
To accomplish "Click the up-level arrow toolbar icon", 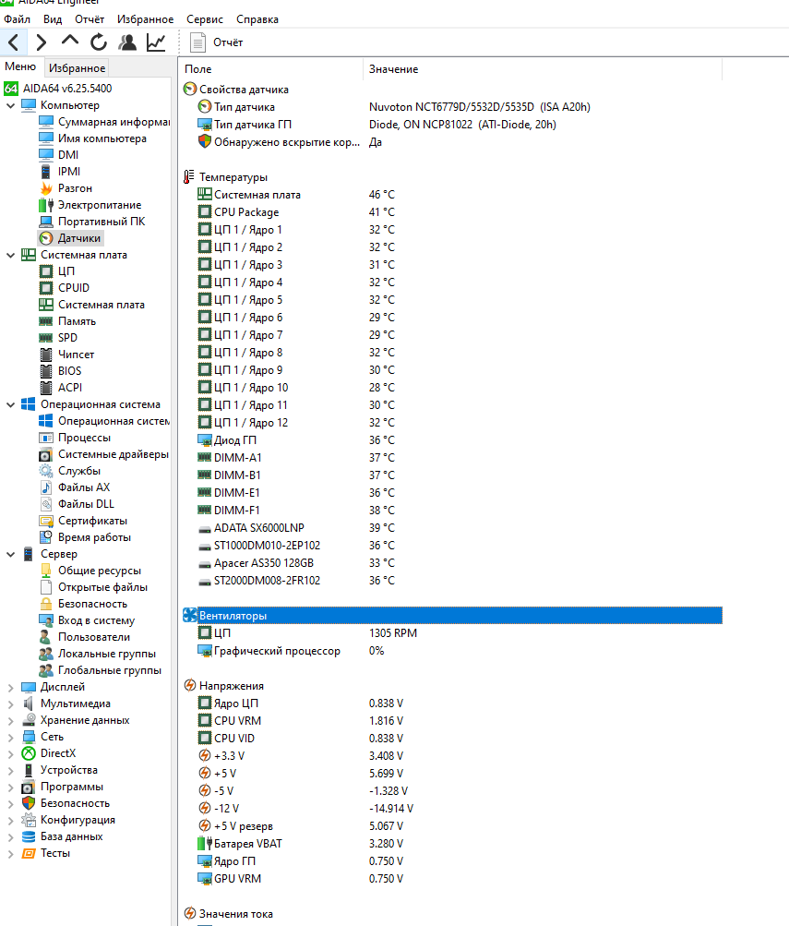I will pyautogui.click(x=69, y=42).
